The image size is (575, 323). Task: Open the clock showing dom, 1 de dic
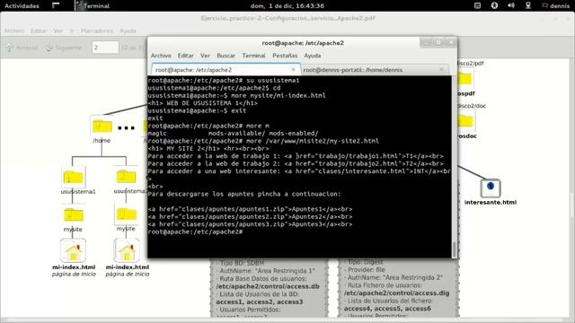(x=287, y=6)
